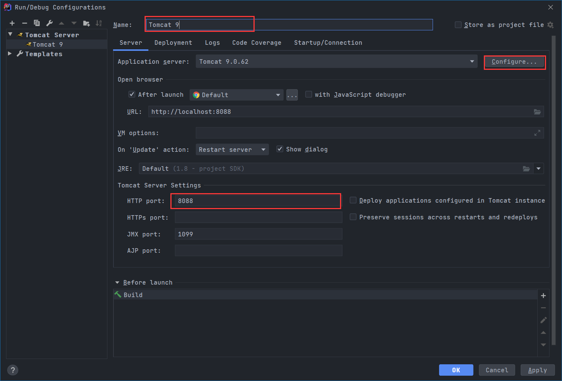Collapse the Before launch section
This screenshot has height=381, width=562.
117,283
